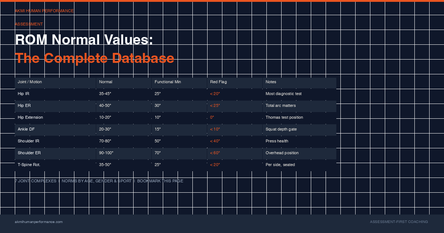Click the Shoulder ER normal value '90-100°'

106,153
